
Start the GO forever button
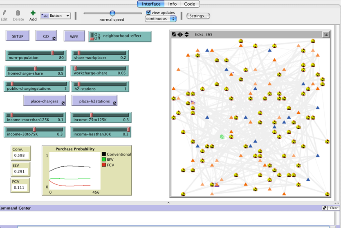tap(46, 36)
